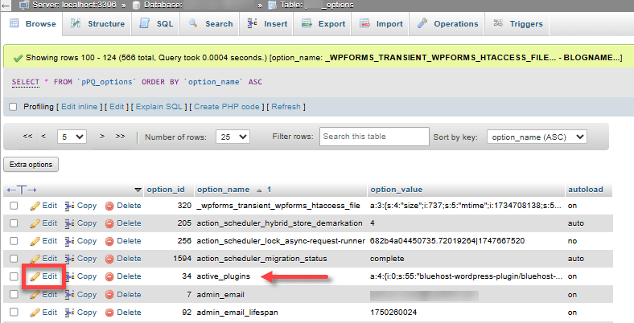
Task: Click the Delete icon for admin_email_lifespan row
Action: click(110, 311)
